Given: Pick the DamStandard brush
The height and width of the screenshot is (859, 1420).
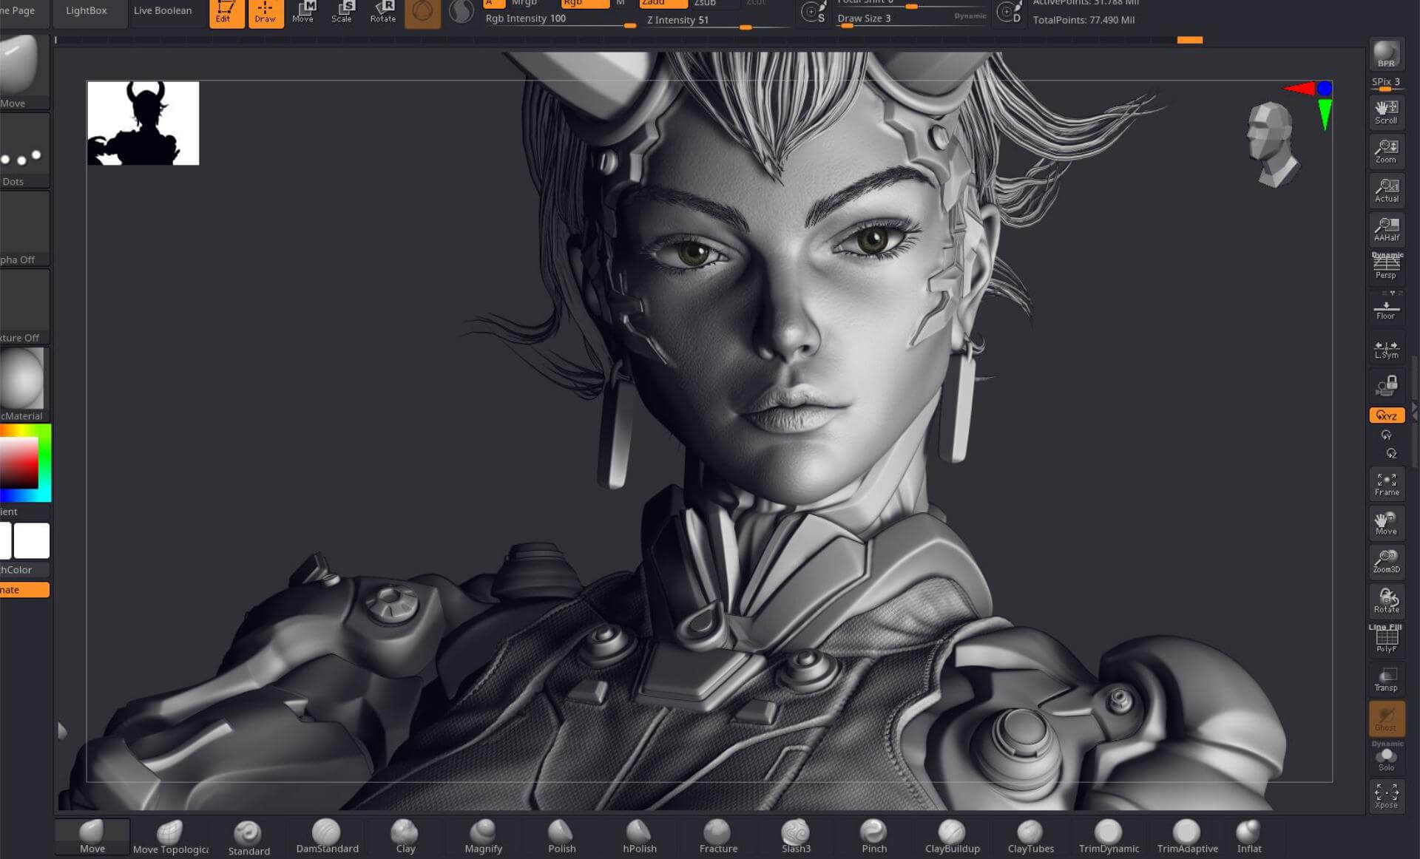Looking at the screenshot, I should (x=327, y=837).
